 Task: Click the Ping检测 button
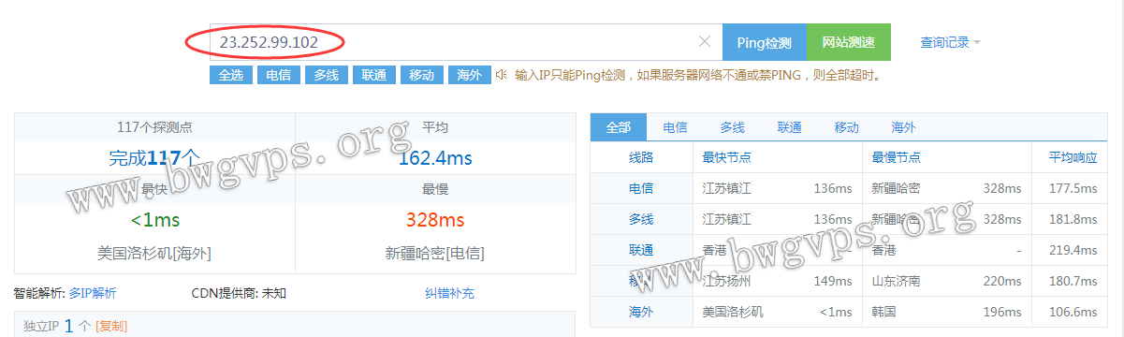(764, 42)
